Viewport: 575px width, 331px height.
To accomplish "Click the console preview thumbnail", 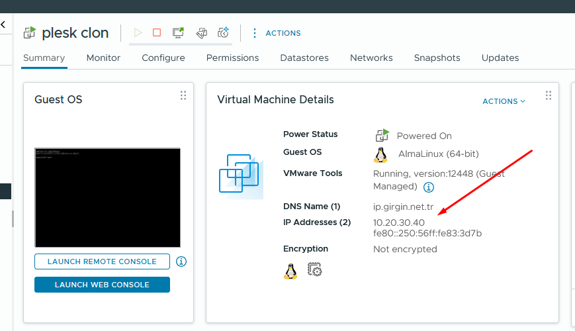I will pyautogui.click(x=107, y=197).
